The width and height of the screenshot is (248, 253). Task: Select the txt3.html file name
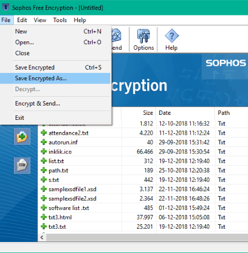(x=60, y=218)
